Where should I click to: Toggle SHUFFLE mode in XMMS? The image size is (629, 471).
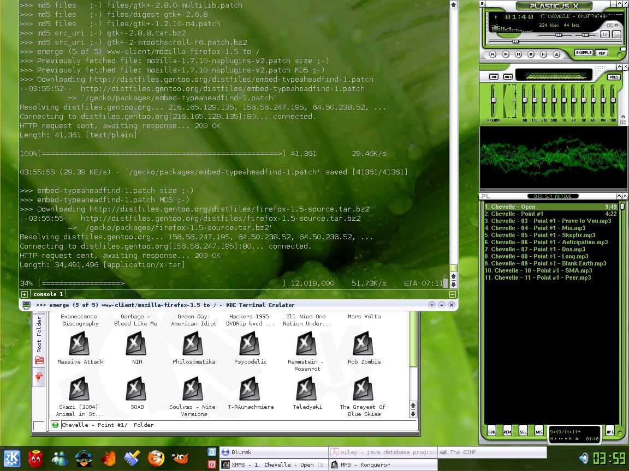coord(584,52)
